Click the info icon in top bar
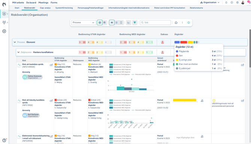 tap(232, 3)
